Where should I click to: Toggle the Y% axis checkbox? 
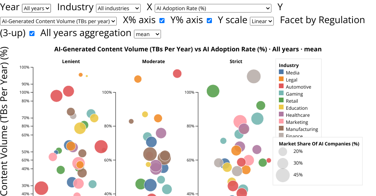pos(210,21)
